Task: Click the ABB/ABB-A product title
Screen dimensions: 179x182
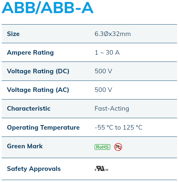Action: click(x=47, y=8)
